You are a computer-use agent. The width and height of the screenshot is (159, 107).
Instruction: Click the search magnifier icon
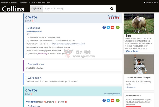click(x=112, y=9)
